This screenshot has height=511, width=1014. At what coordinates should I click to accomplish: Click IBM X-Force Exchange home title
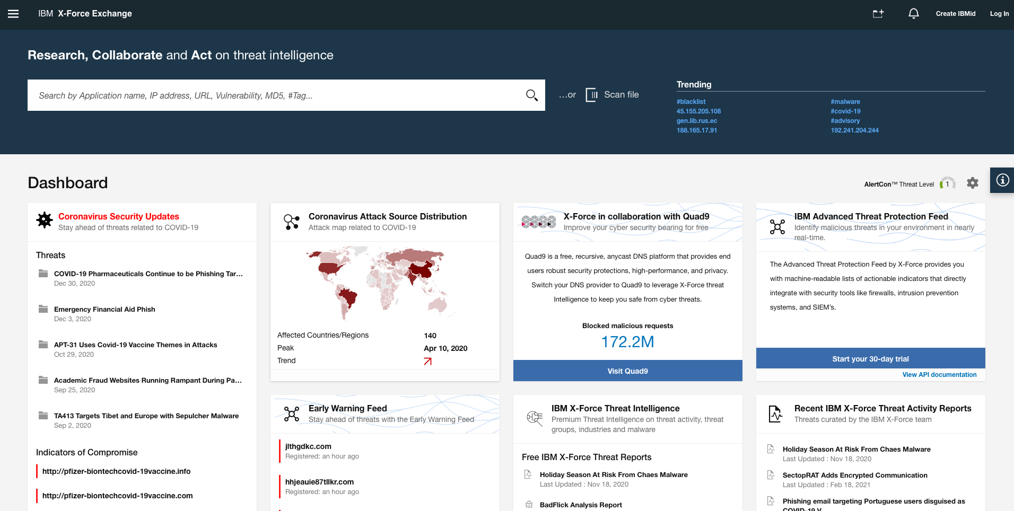point(85,14)
